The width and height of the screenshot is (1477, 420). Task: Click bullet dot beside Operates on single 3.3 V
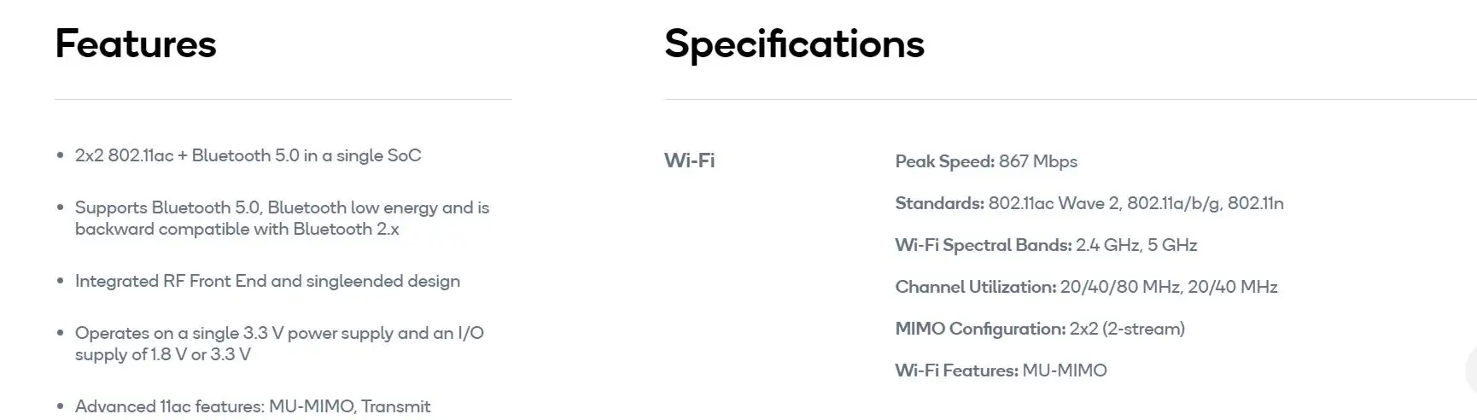(60, 333)
